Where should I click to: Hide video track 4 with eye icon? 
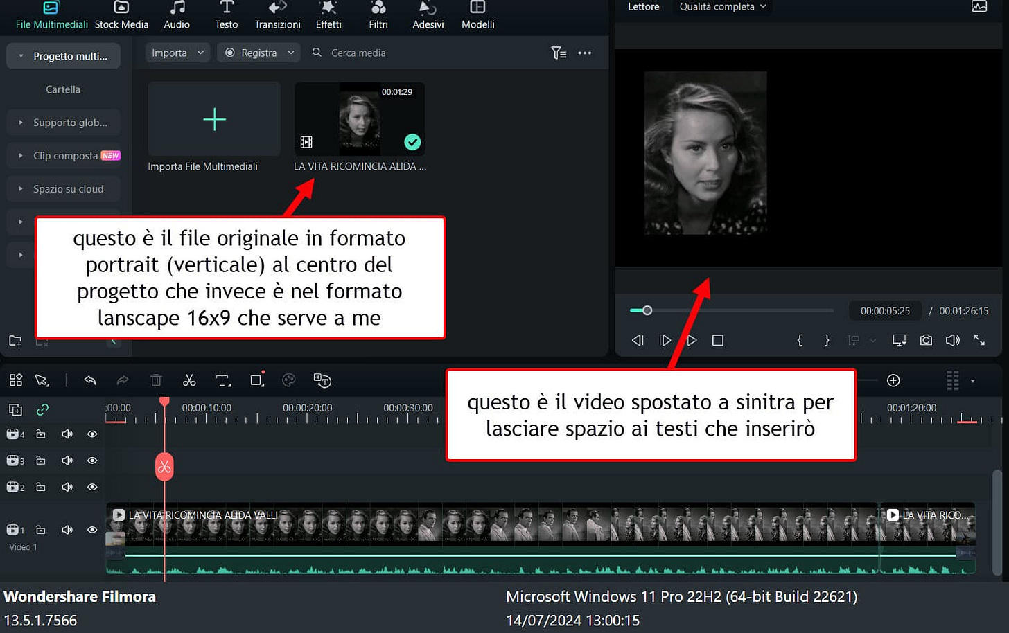(x=92, y=434)
